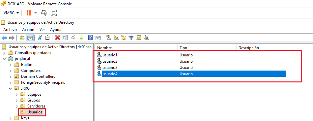Image resolution: width=313 pixels, height=121 pixels.
Task: Delete selection with the red X icon
Action: [57, 38]
